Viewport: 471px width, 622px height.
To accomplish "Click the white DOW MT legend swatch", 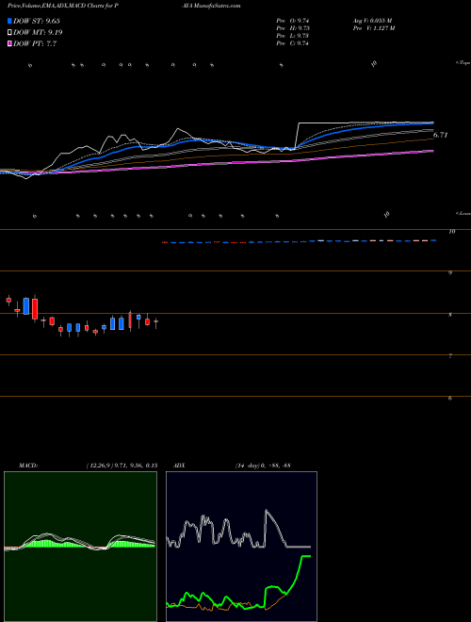I will (x=10, y=33).
